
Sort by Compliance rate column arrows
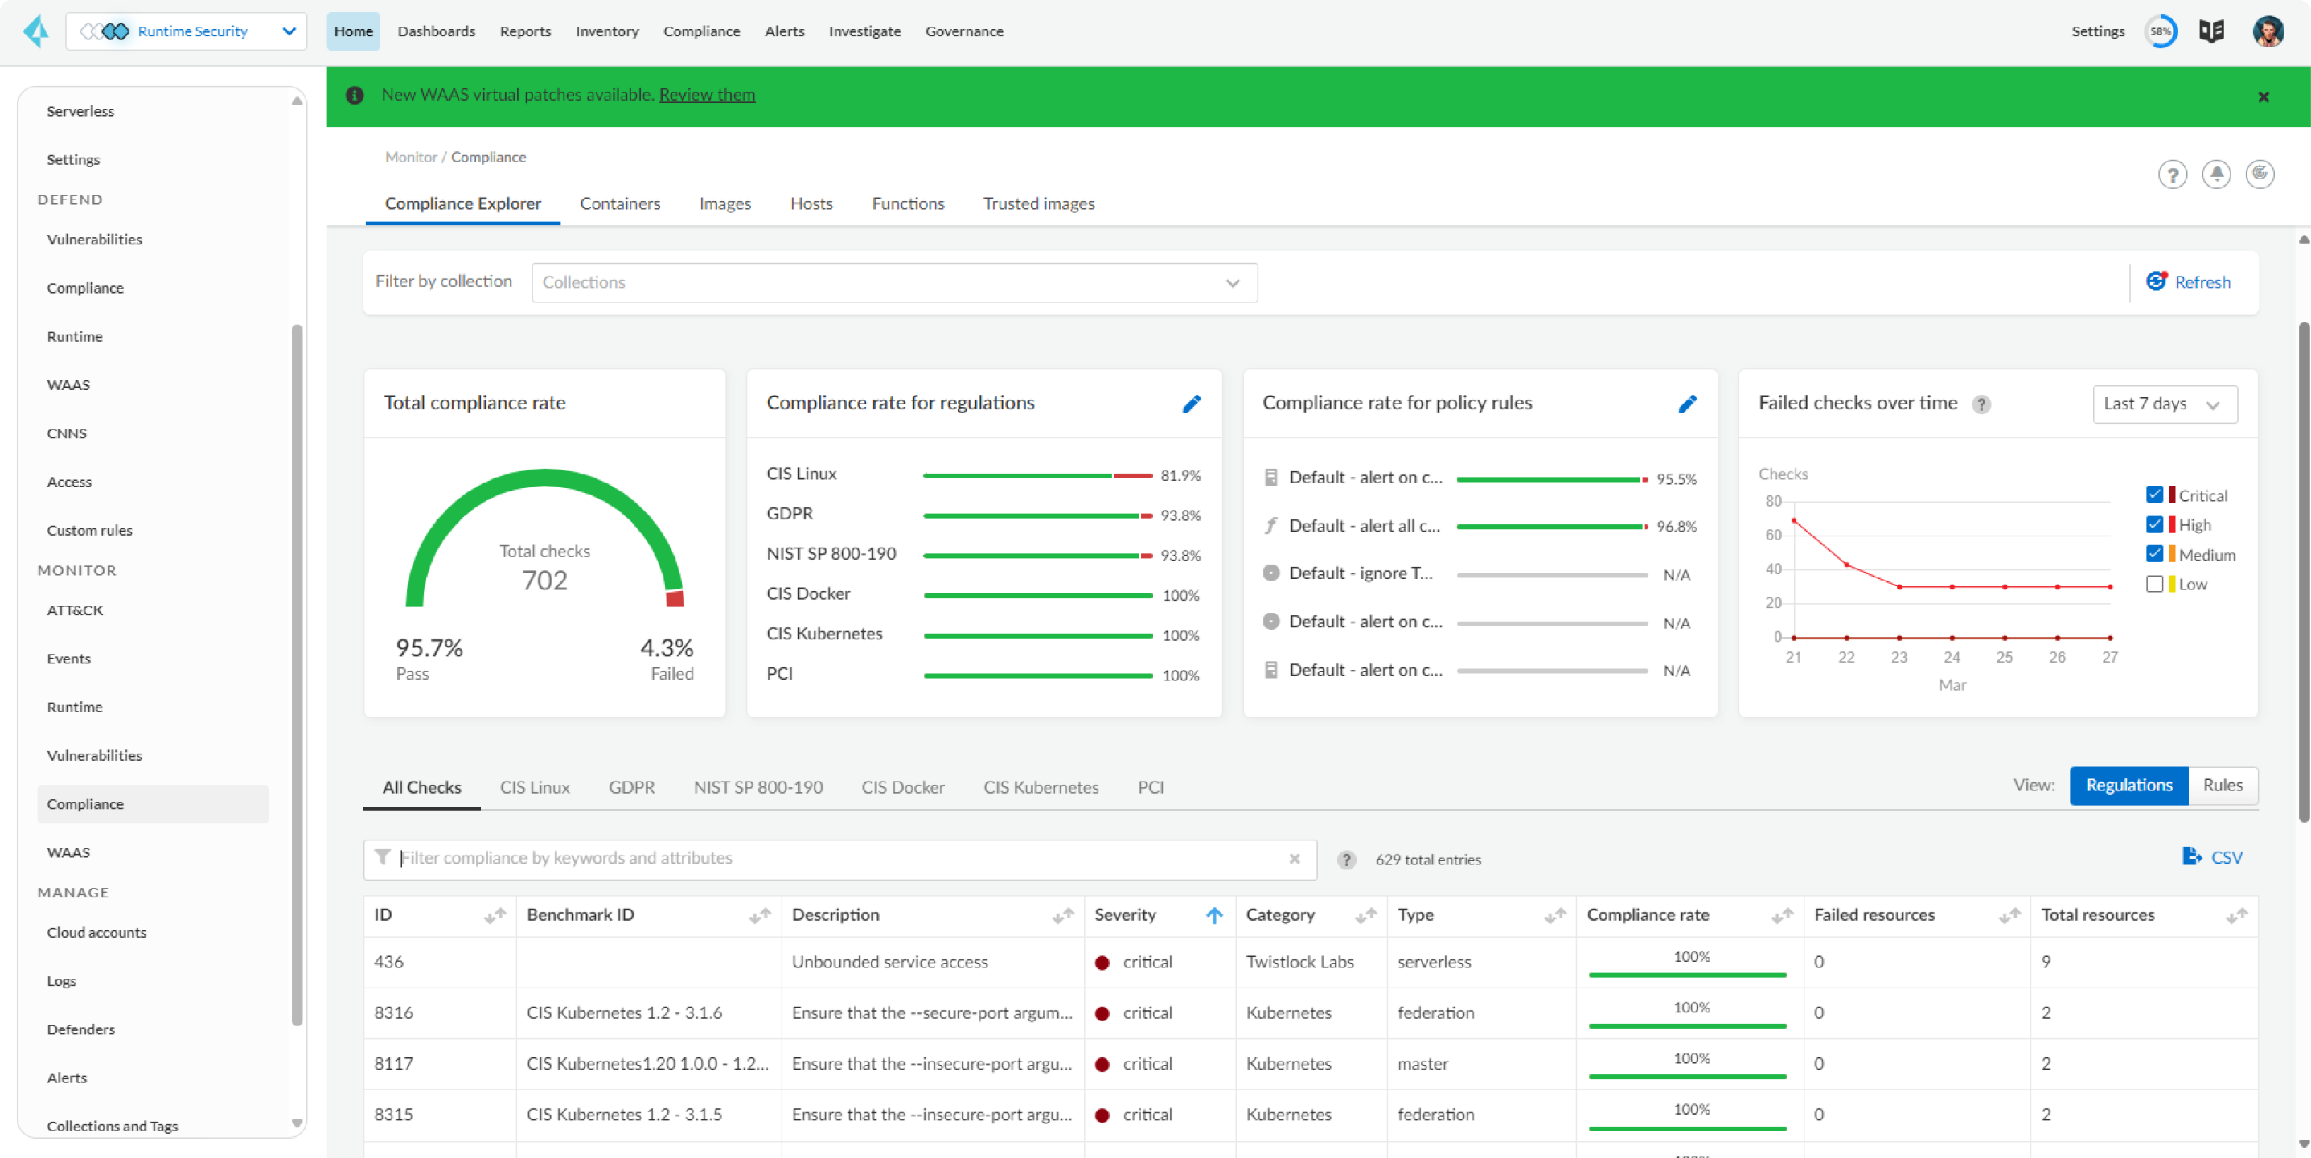tap(1782, 915)
